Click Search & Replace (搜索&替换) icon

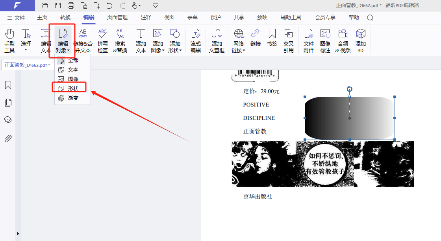[120, 40]
